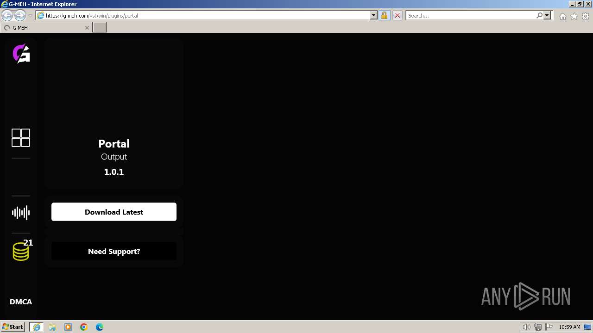Open File Explorer from taskbar
Image resolution: width=593 pixels, height=333 pixels.
click(52, 327)
